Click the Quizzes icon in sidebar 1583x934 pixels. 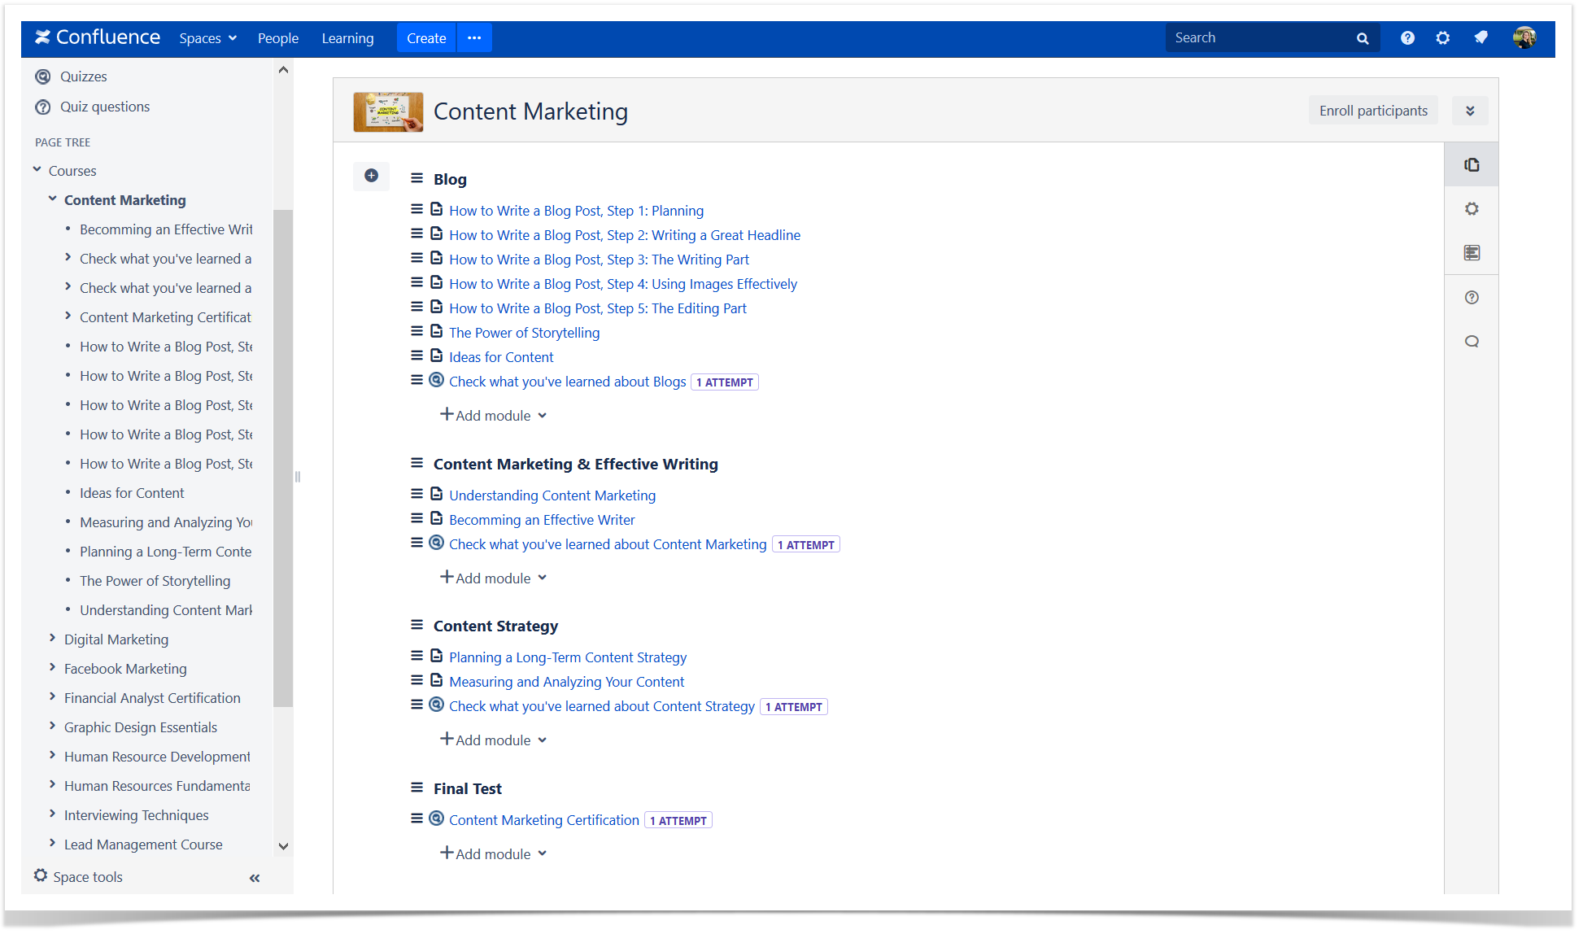click(x=43, y=76)
